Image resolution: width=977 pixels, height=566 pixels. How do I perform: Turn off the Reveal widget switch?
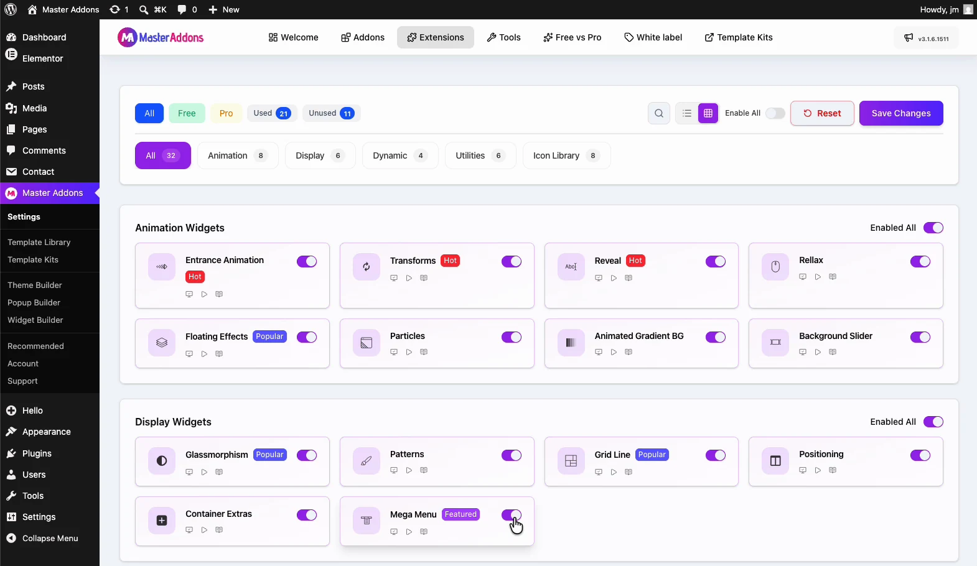point(716,261)
